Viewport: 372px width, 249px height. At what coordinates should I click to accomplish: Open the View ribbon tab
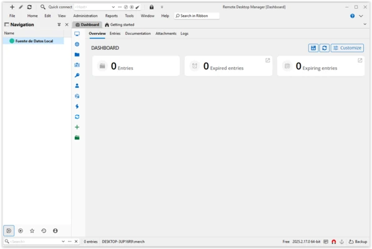(62, 16)
